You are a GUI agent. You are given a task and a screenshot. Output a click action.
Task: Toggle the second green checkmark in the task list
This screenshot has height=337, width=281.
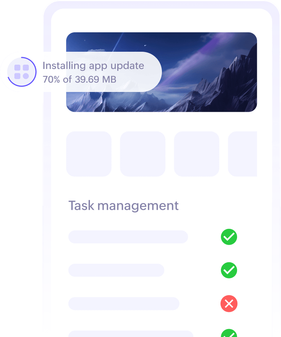(x=229, y=270)
